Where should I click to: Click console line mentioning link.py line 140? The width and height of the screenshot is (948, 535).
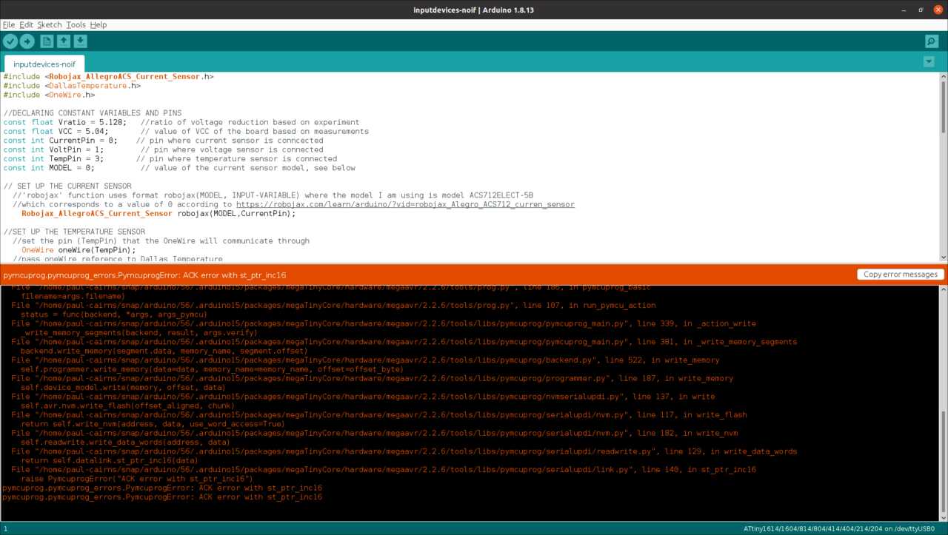[384, 470]
